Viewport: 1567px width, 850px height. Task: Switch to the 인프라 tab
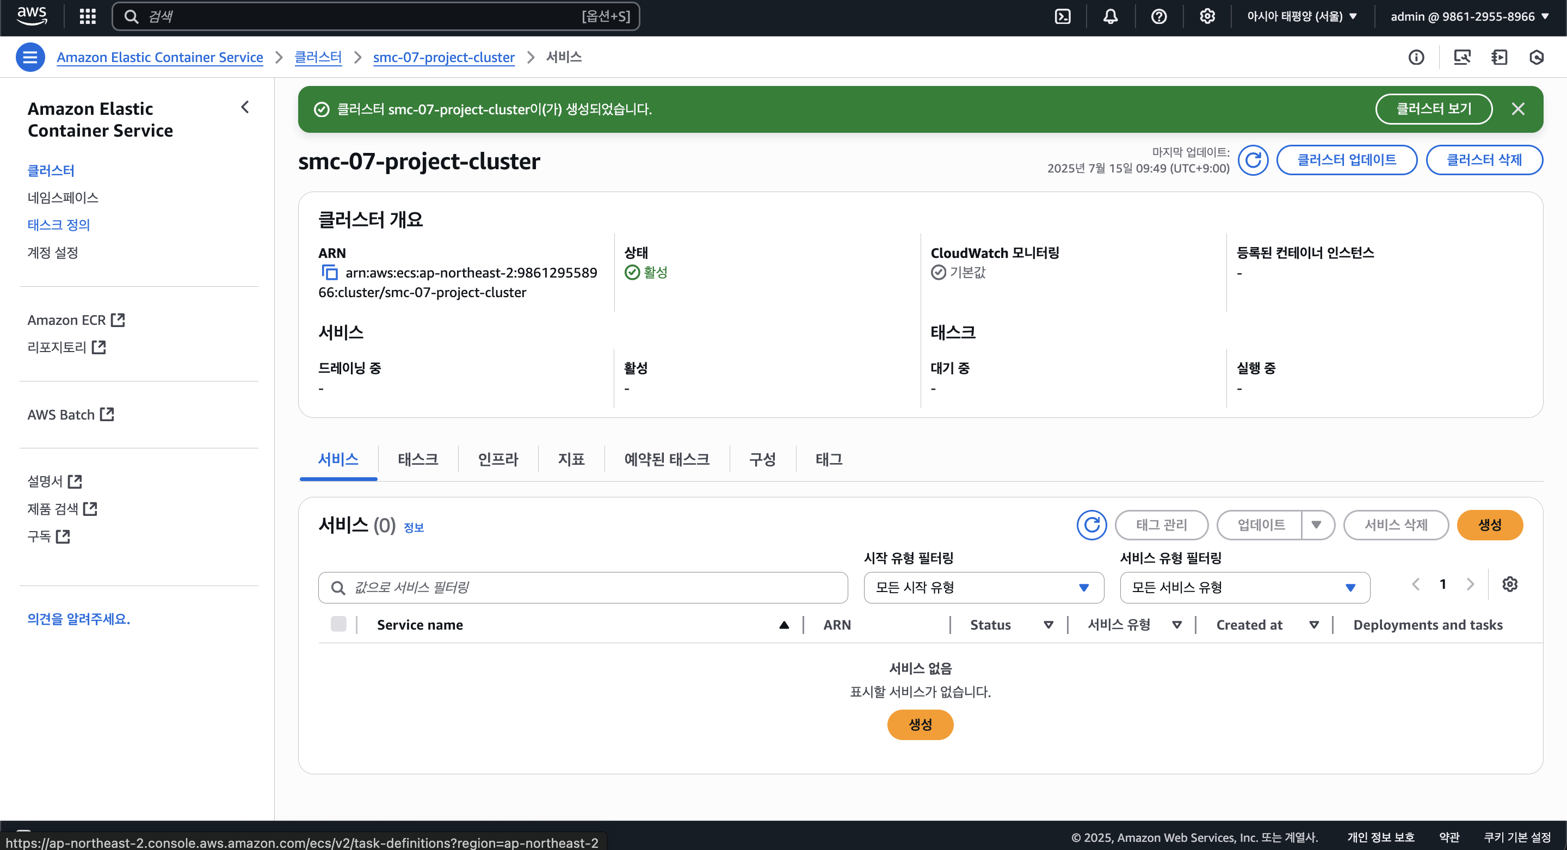click(x=498, y=459)
